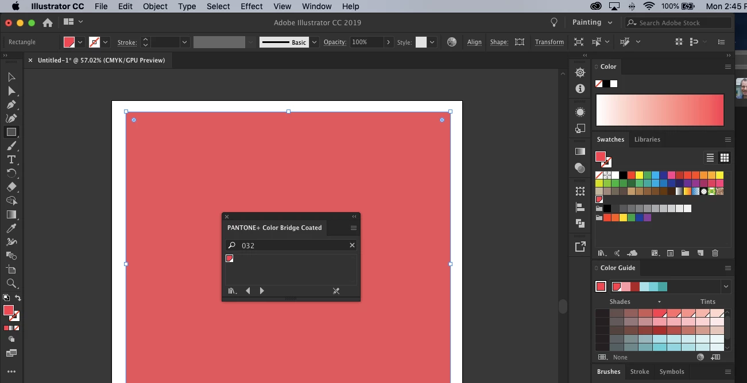
Task: Switch Swatches panel to thumbnail view
Action: tap(725, 158)
